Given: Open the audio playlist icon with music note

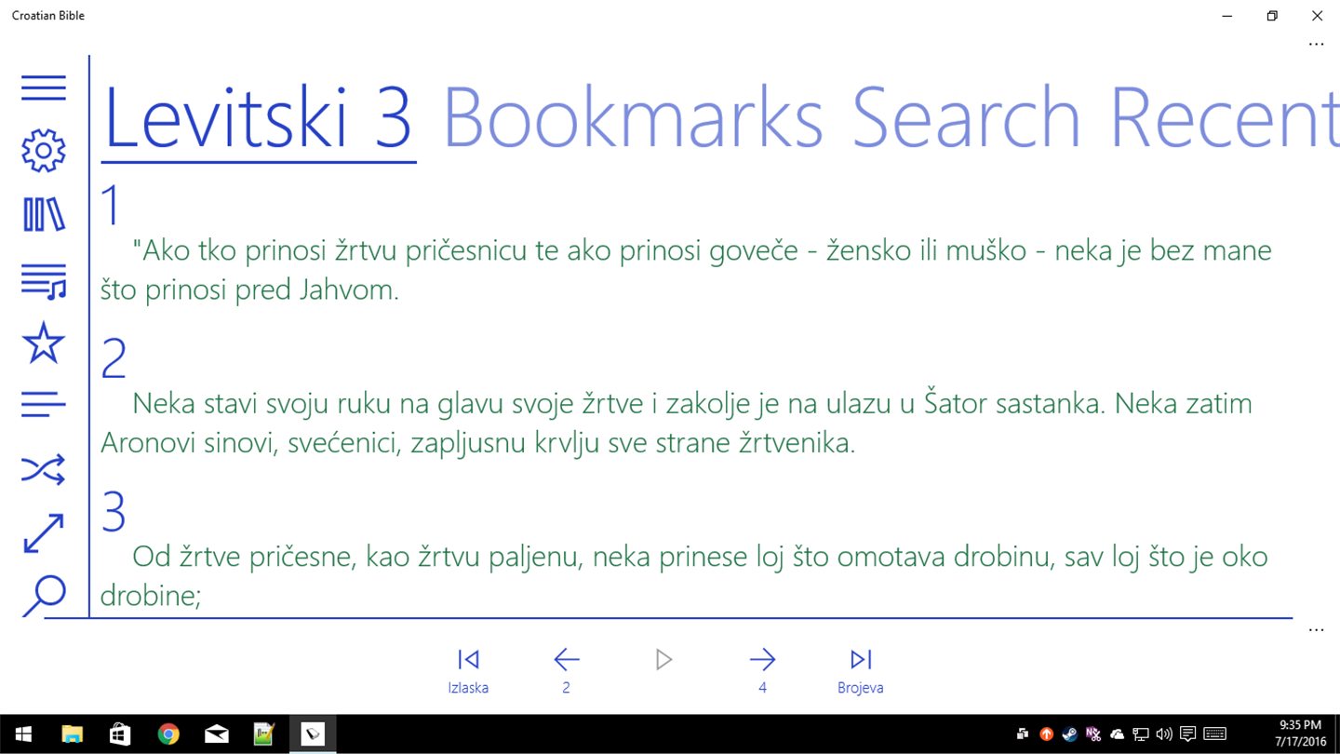Looking at the screenshot, I should pos(44,281).
